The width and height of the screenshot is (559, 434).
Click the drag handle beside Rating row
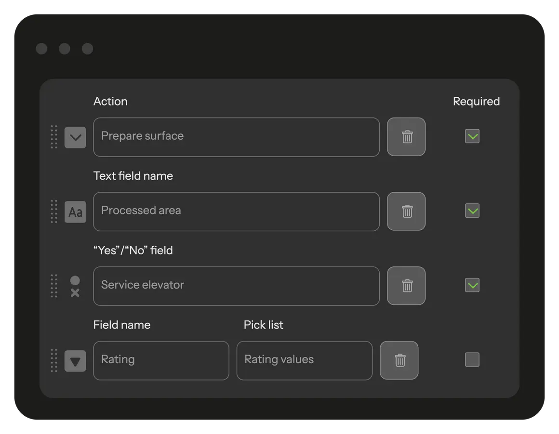coord(54,360)
